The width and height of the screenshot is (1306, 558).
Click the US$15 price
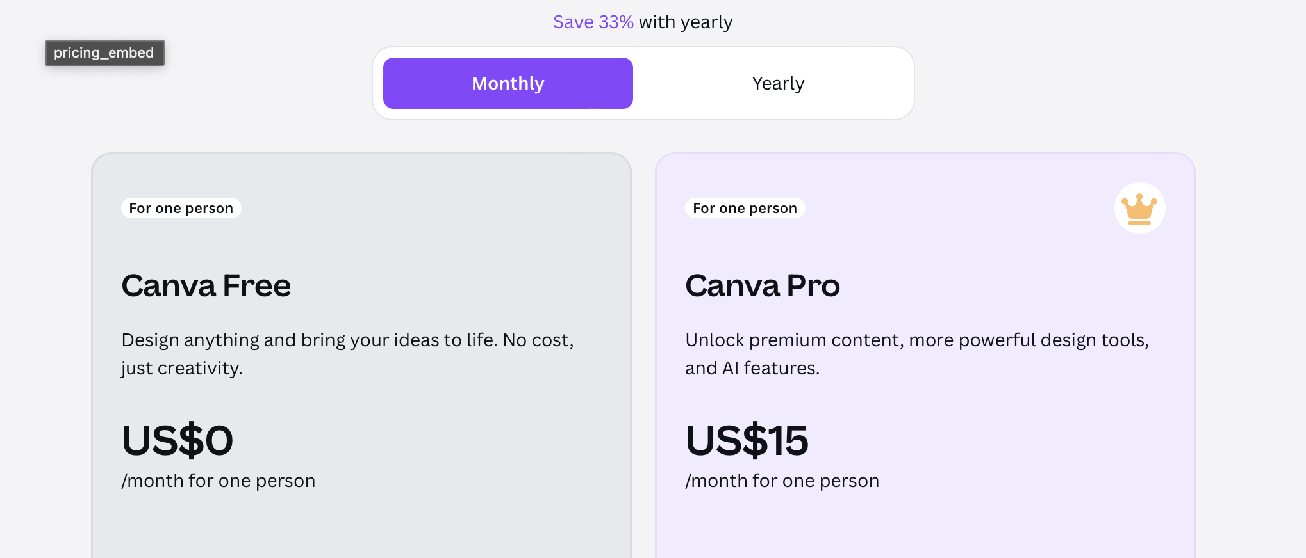pos(747,440)
